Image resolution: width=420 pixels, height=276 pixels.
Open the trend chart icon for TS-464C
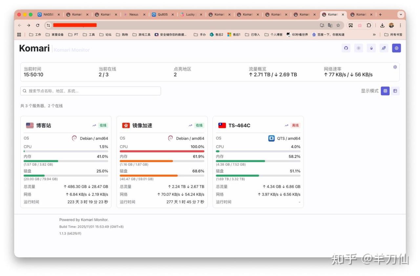click(286, 125)
